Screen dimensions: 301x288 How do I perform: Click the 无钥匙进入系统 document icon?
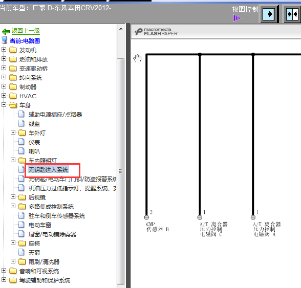[21, 169]
